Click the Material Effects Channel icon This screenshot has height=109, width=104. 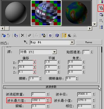point(50,35)
